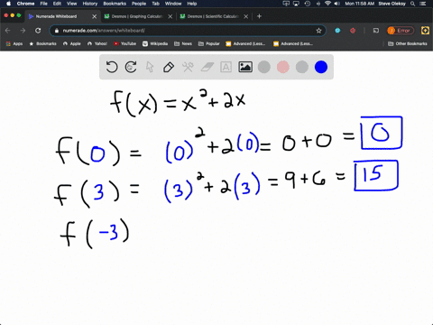
Task: Open the Wi-Fi status menu
Action: (327, 4)
